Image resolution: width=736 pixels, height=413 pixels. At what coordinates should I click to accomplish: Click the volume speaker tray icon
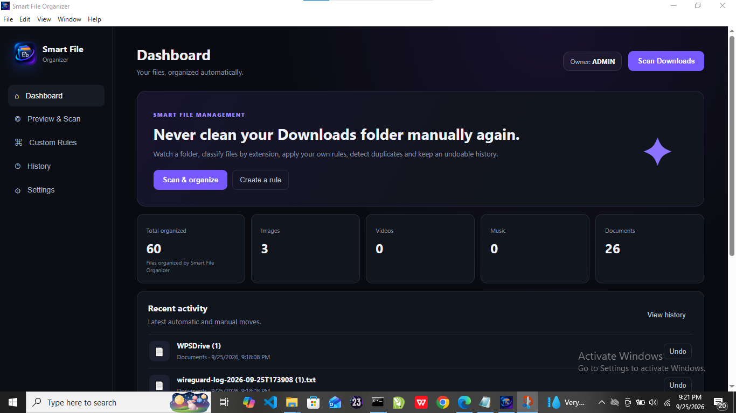[x=654, y=402]
